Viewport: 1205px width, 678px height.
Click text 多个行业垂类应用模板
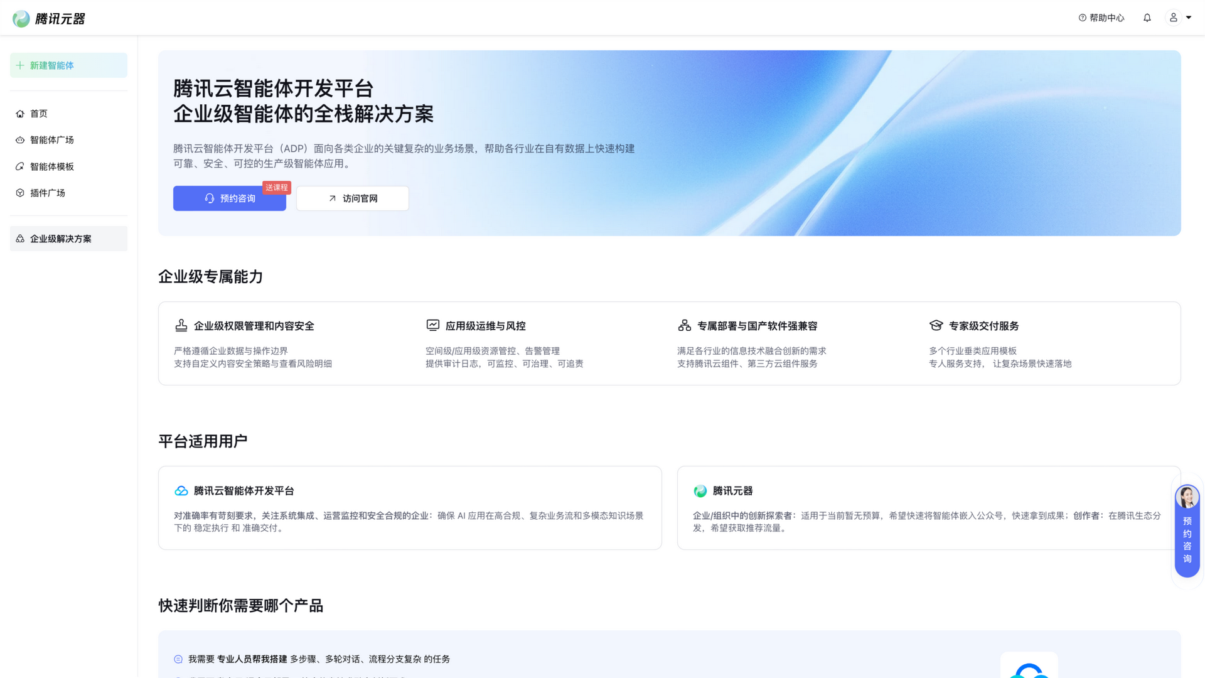tap(973, 351)
